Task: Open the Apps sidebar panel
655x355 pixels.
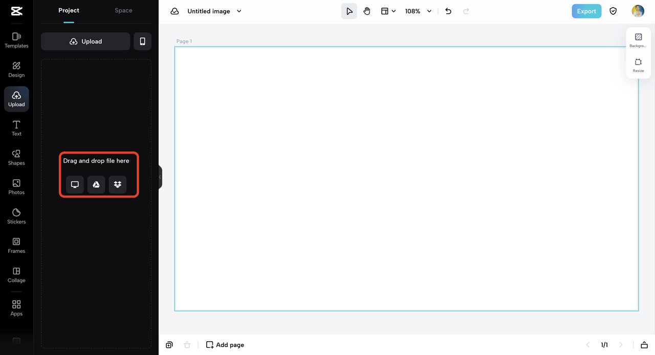Action: click(x=16, y=309)
